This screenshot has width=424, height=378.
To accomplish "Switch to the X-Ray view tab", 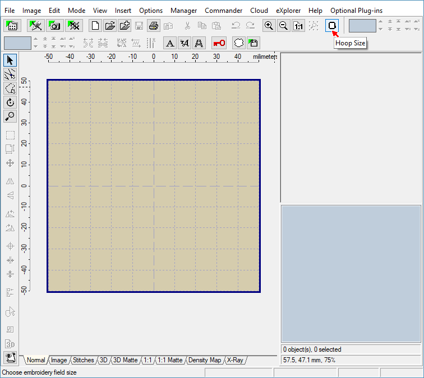I will (235, 360).
